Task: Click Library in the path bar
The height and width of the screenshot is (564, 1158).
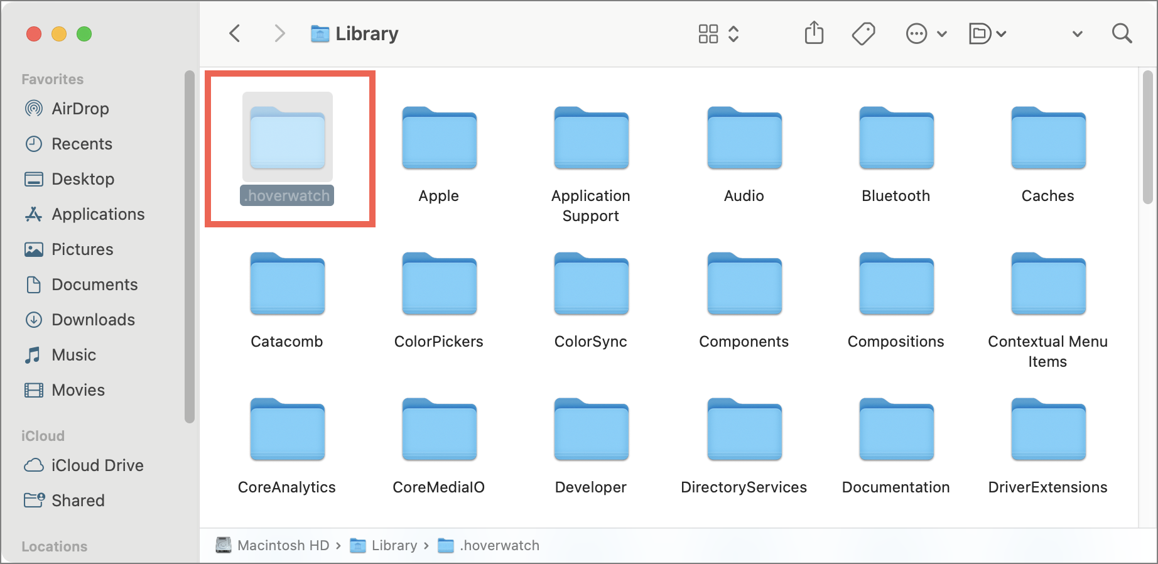Action: 384,545
